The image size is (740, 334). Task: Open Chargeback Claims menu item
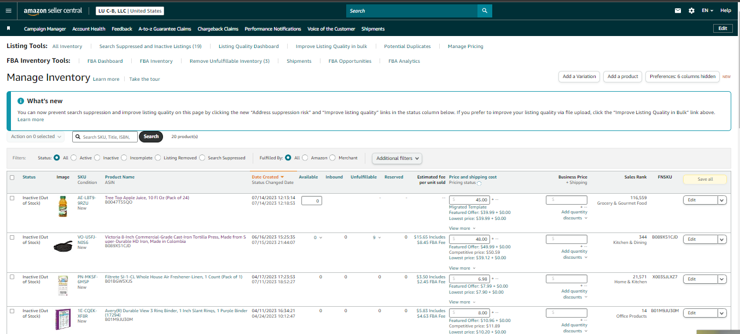pos(218,29)
